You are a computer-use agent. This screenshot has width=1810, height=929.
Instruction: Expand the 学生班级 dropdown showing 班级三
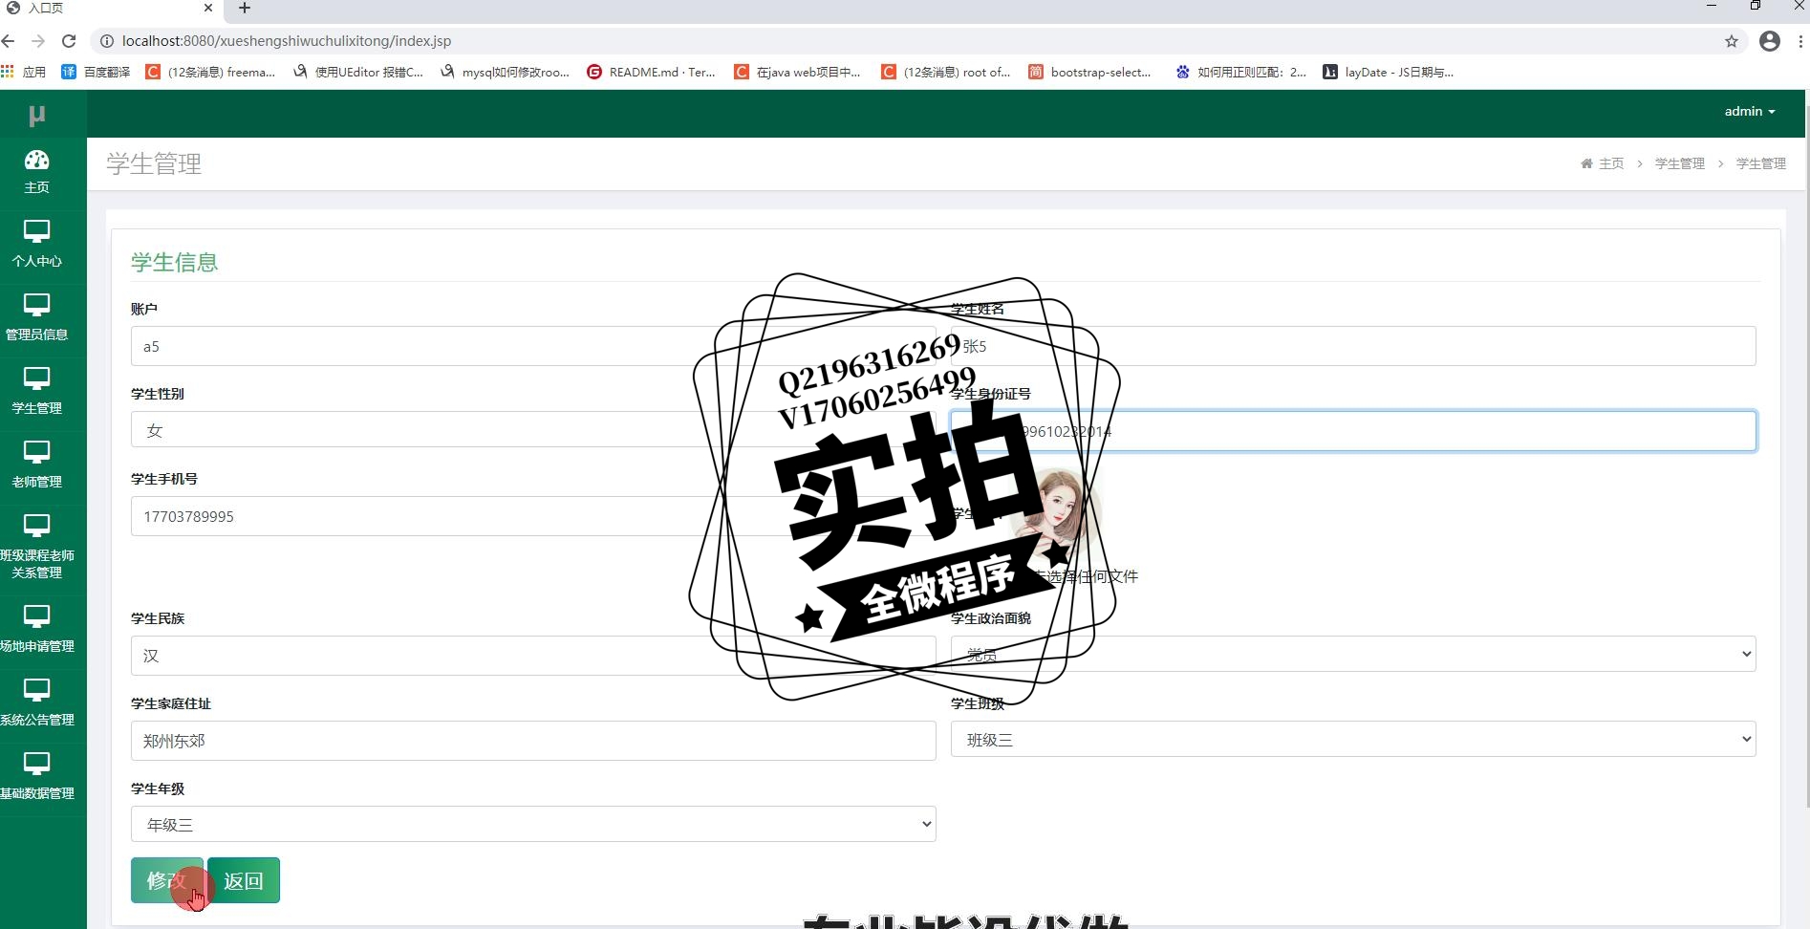tap(1353, 739)
